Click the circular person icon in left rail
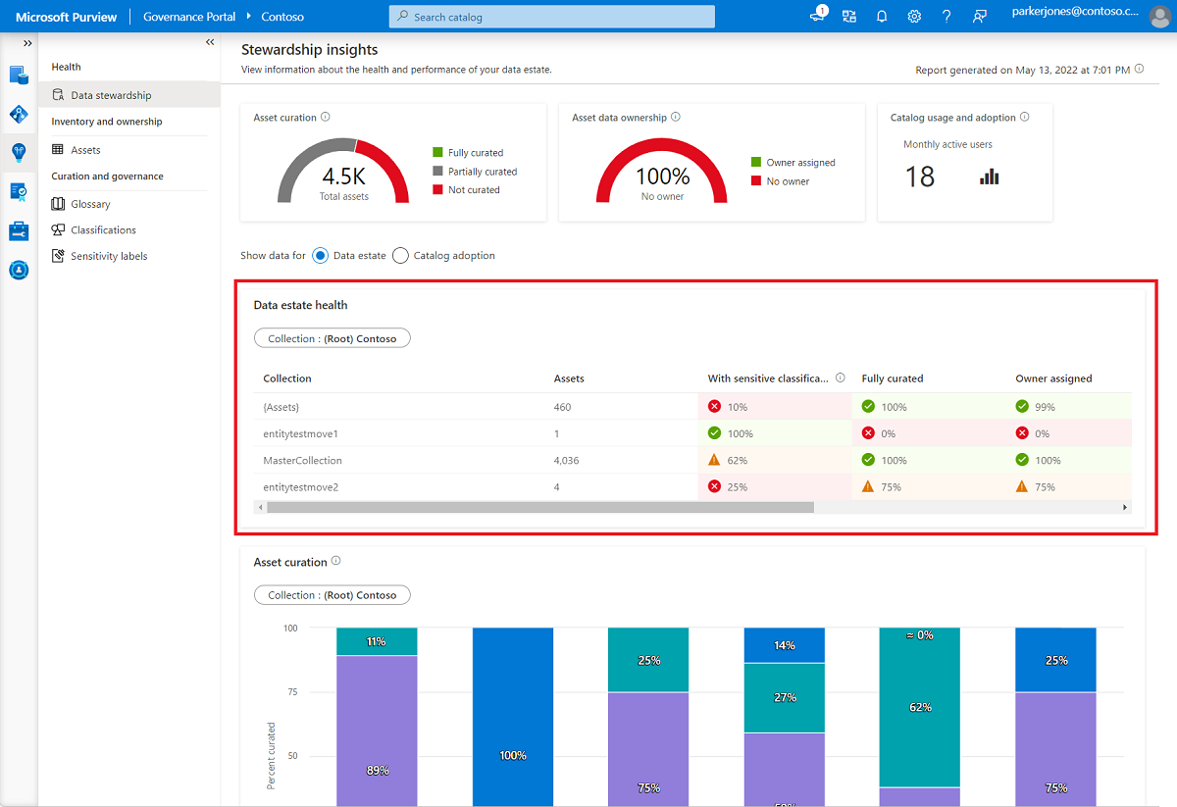Screen dimensions: 1177x807 pos(19,270)
